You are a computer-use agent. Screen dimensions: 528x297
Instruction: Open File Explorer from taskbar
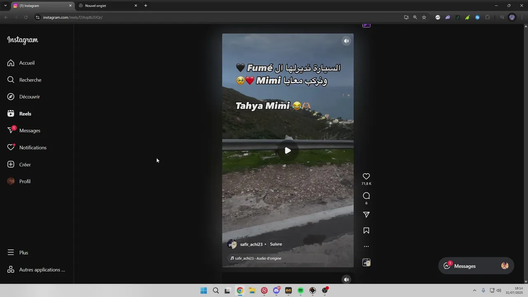(x=252, y=290)
